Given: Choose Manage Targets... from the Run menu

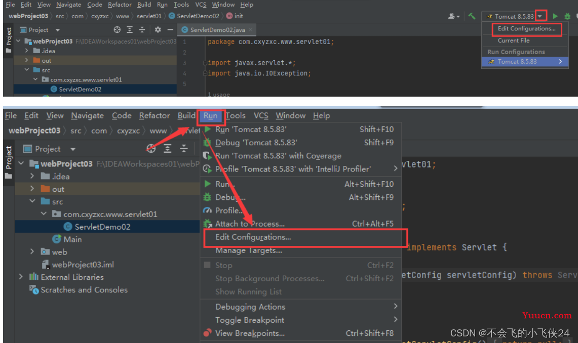Looking at the screenshot, I should pos(301,250).
